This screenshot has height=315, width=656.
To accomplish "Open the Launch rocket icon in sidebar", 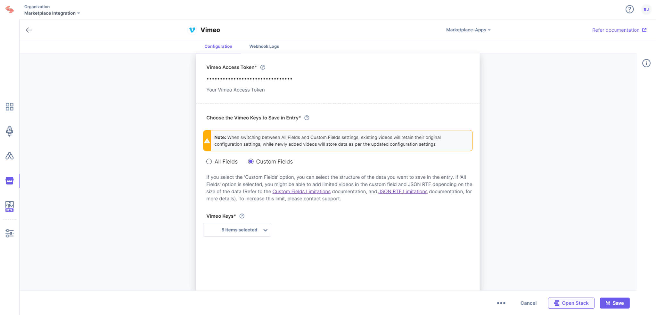I will [x=10, y=131].
